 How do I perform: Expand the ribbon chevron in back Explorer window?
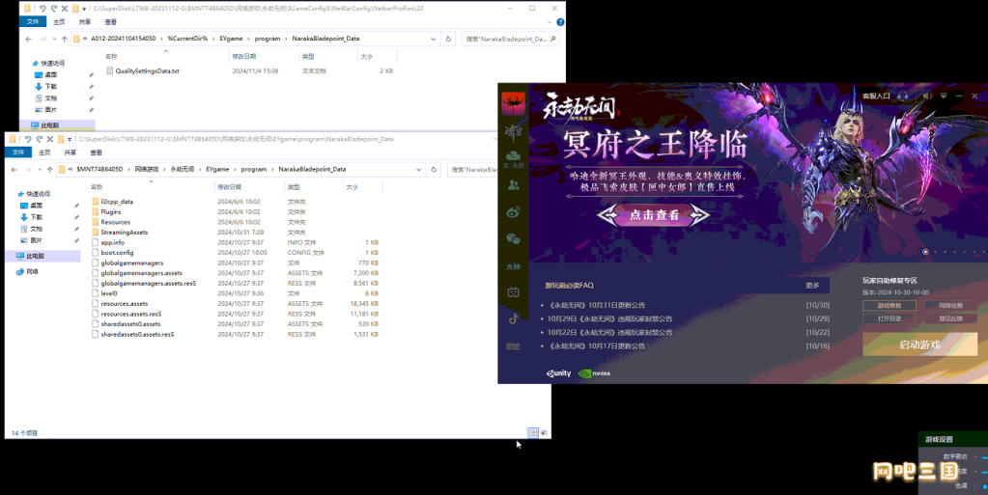coord(549,22)
